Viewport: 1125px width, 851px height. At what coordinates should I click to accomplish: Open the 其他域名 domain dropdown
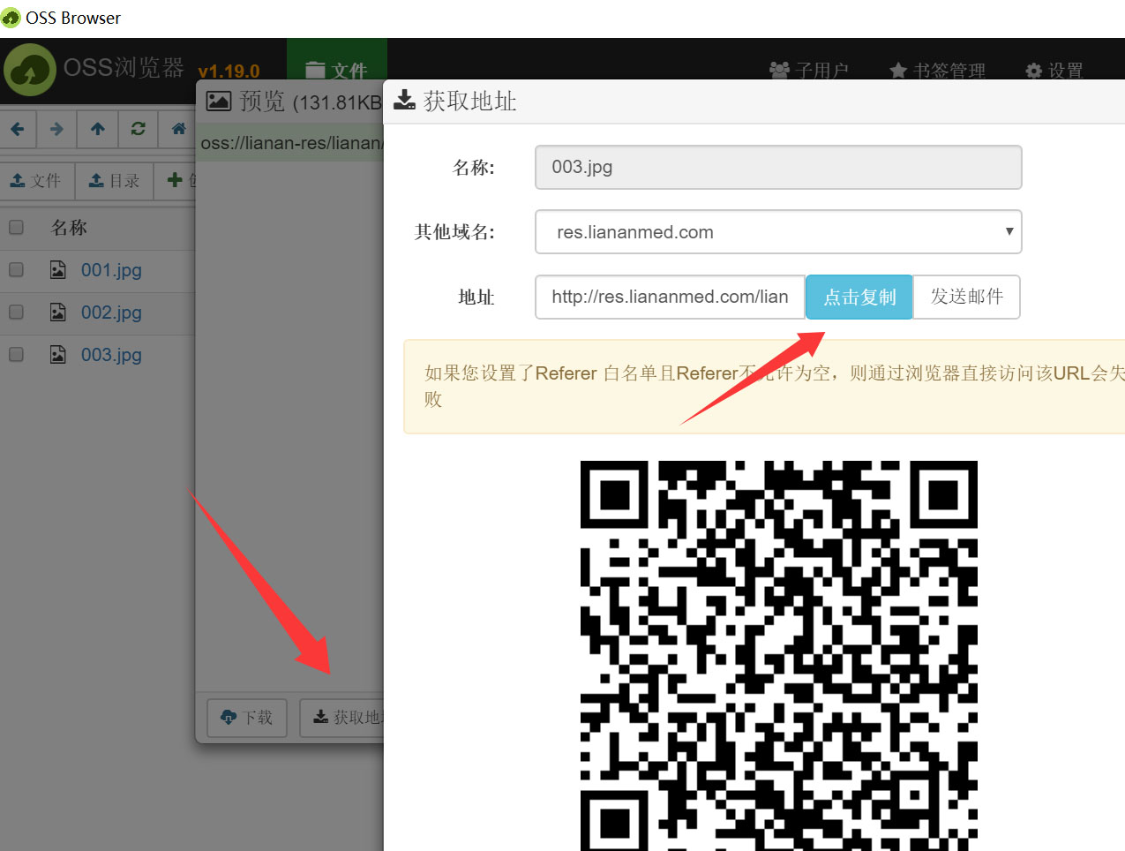coord(777,232)
